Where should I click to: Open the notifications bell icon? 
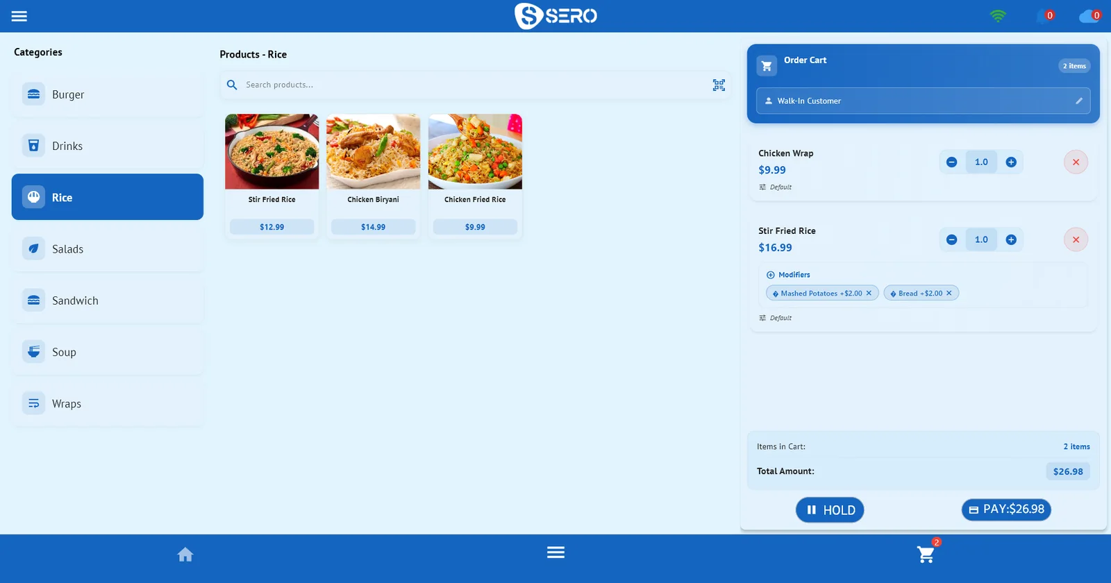point(1044,16)
